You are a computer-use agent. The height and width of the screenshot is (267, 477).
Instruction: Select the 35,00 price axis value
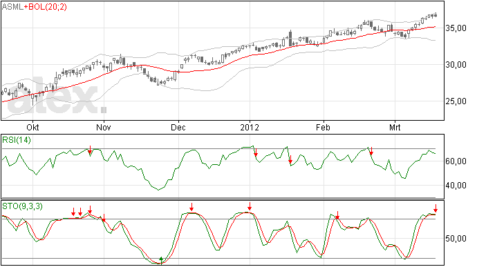coord(456,28)
